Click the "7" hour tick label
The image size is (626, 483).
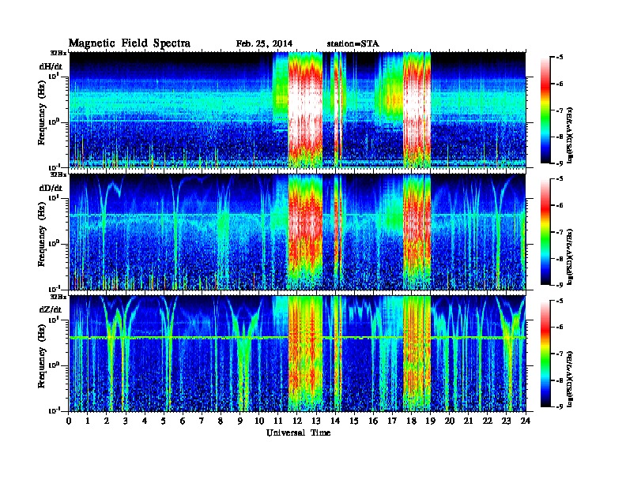click(x=202, y=421)
